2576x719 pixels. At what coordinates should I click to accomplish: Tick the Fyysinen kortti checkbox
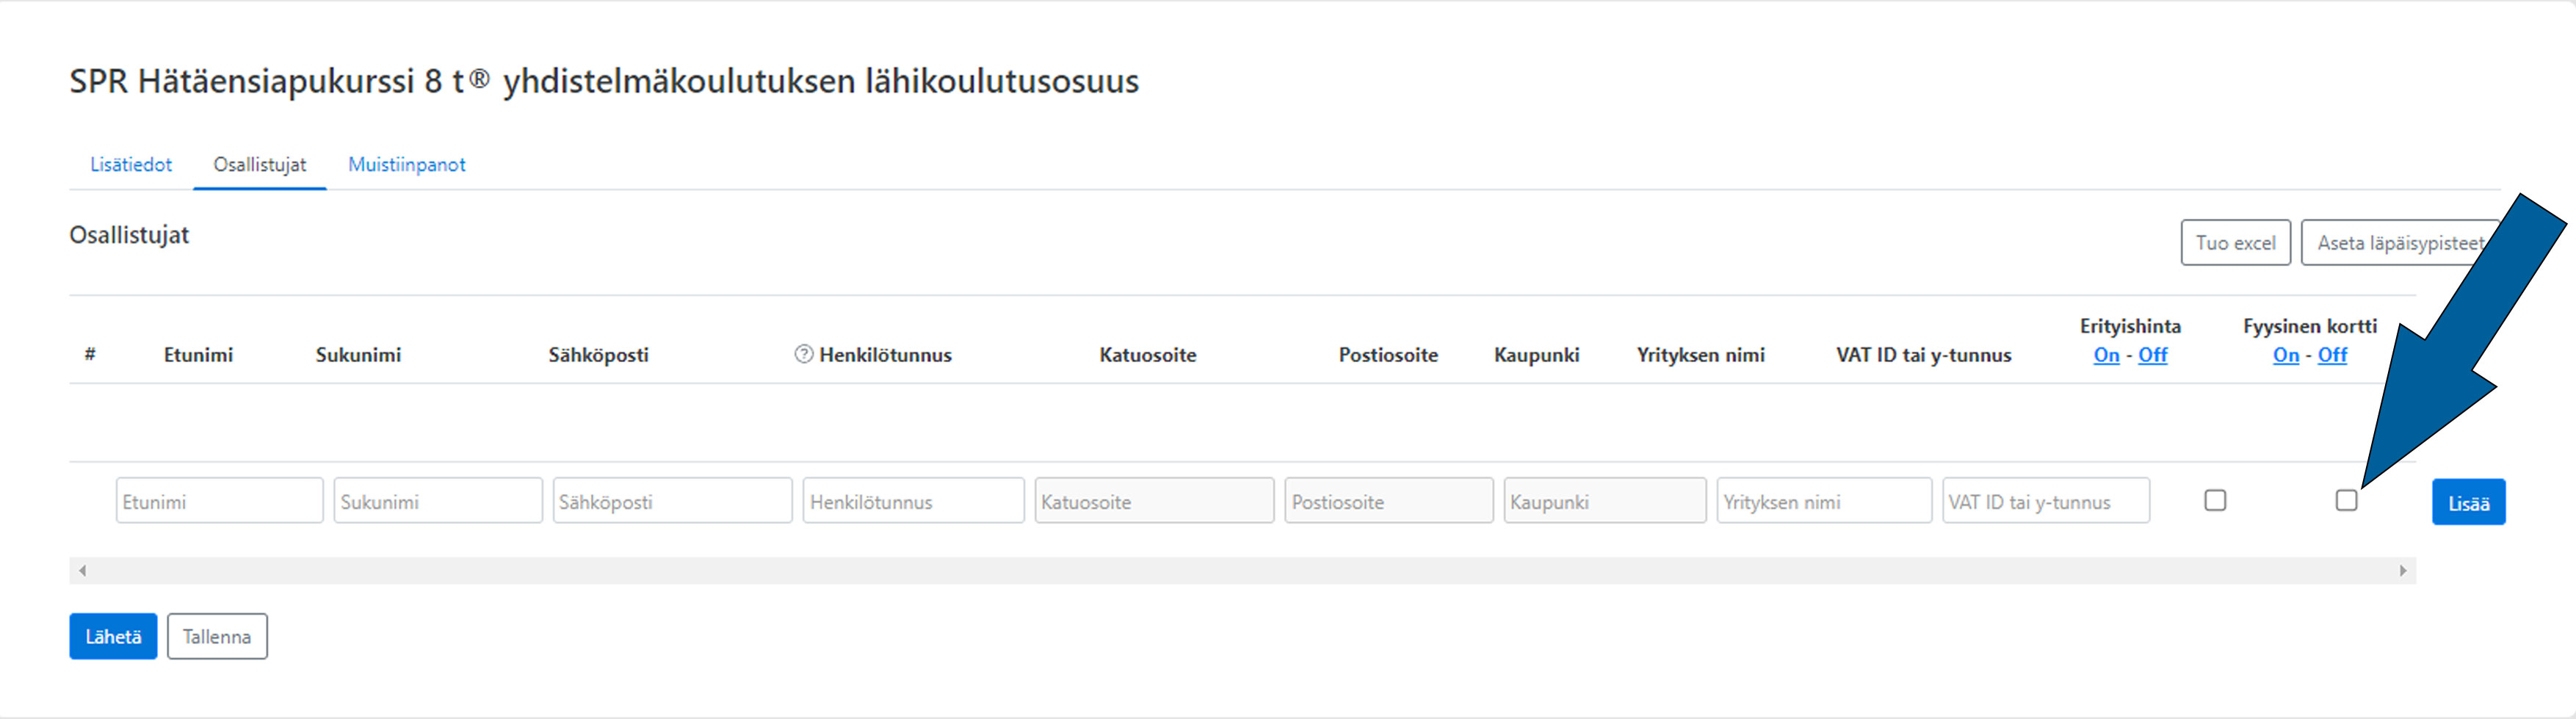click(2346, 500)
